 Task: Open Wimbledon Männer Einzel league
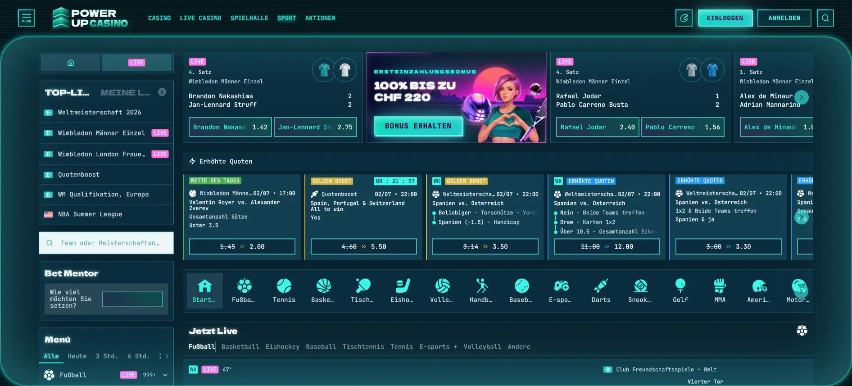tap(106, 133)
